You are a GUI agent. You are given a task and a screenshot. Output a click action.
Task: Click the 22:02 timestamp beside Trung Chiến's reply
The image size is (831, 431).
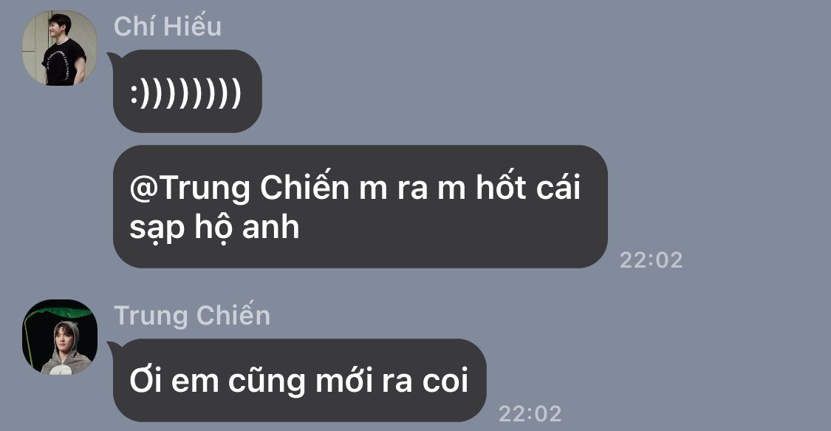click(530, 414)
